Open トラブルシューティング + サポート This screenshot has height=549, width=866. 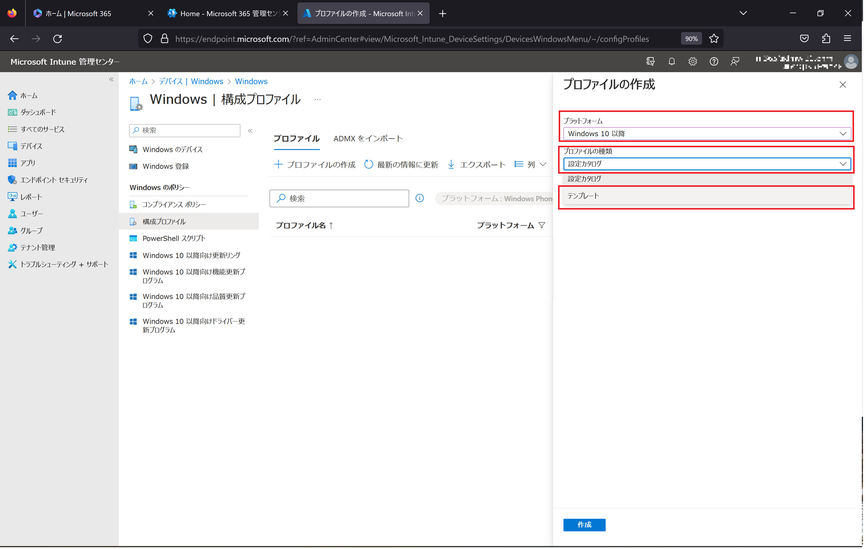click(58, 265)
